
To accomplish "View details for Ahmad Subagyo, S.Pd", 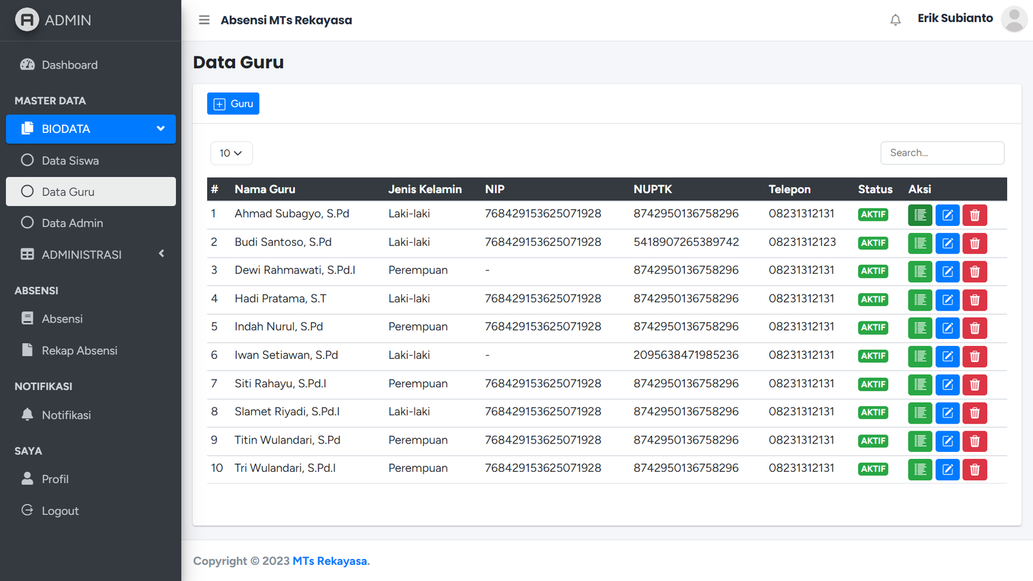I will click(x=919, y=215).
